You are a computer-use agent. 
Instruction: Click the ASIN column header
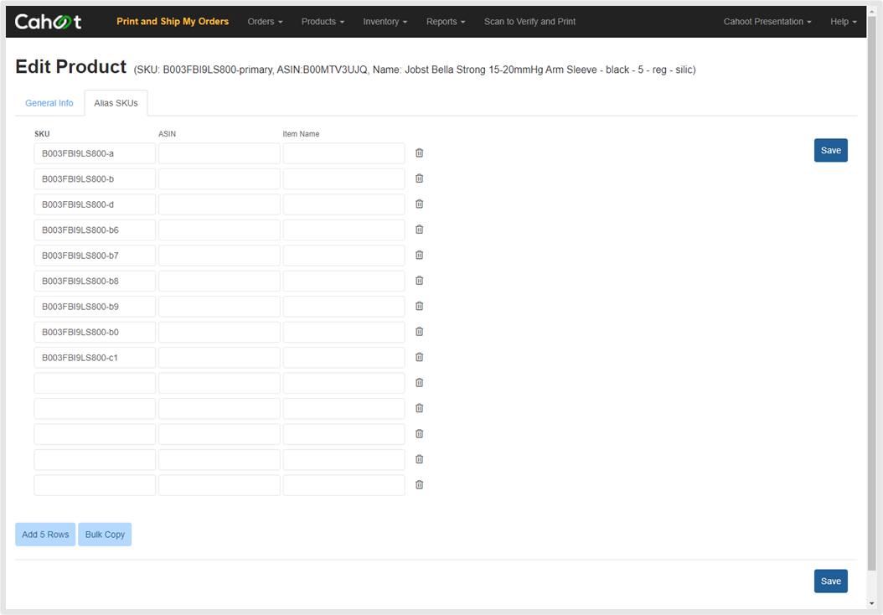(x=167, y=134)
